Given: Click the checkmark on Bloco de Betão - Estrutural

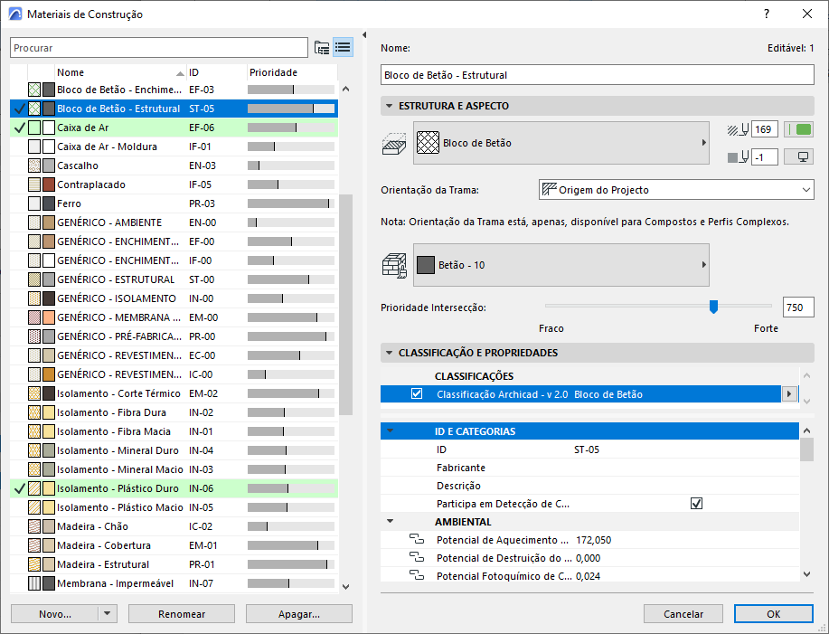Looking at the screenshot, I should click(20, 109).
